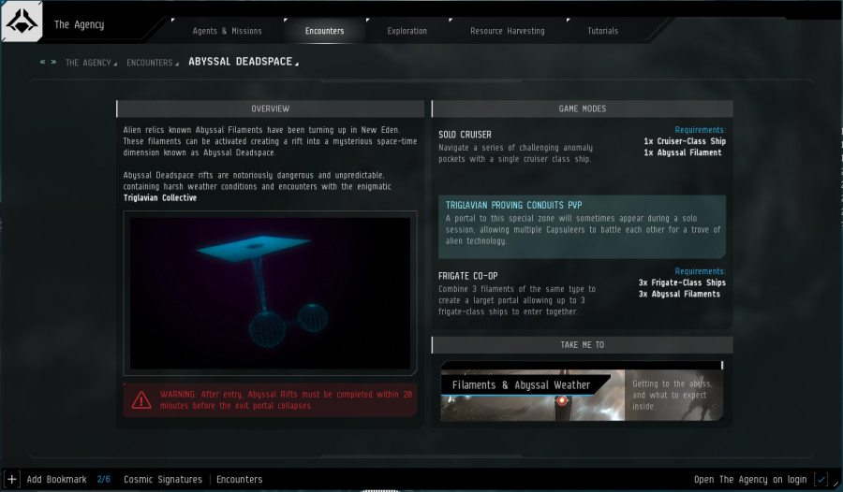Screen dimensions: 843x492
Task: Go back with the left double-arrow
Action: (42, 62)
